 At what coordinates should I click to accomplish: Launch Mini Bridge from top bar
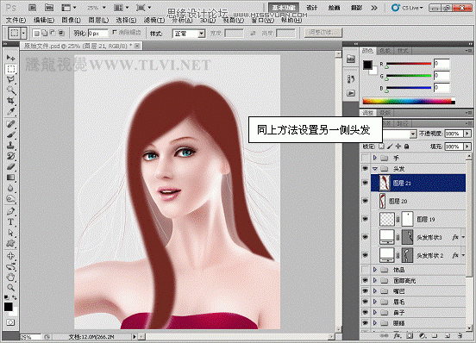(x=49, y=8)
